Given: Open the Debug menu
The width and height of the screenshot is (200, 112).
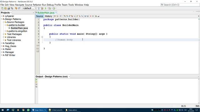Looking at the screenshot, I should click(x=50, y=5).
